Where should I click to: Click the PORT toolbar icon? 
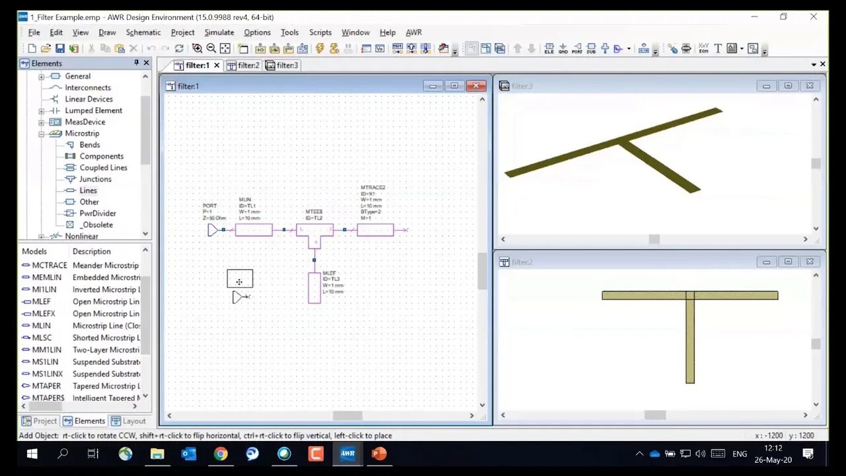coord(577,48)
